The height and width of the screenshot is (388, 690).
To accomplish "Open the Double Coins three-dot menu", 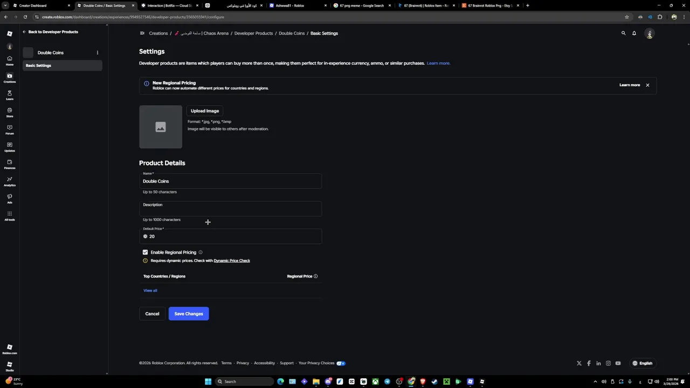I will (98, 53).
